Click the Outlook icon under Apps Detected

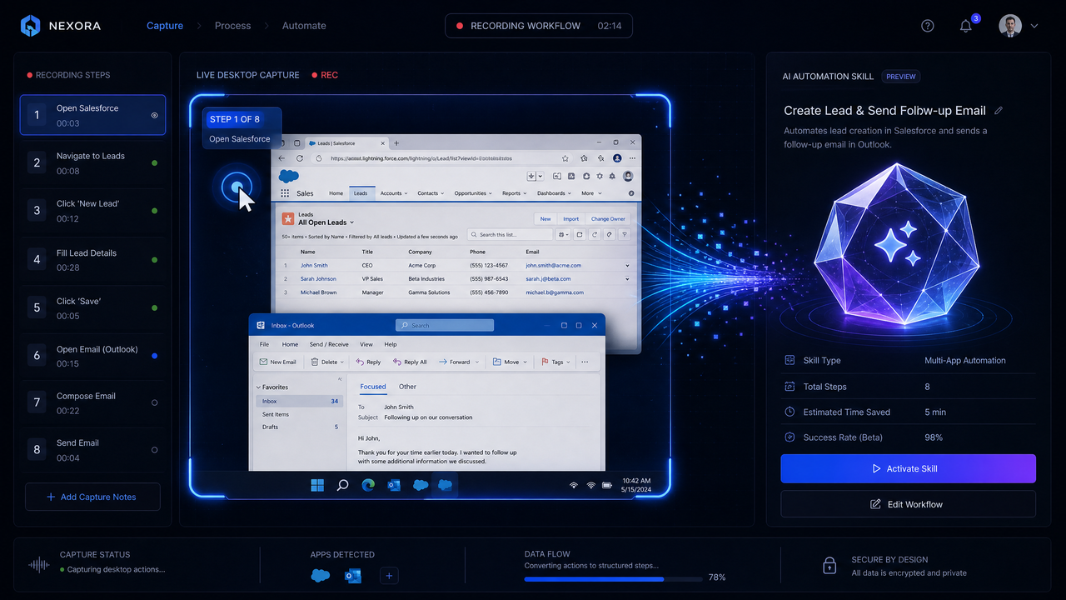coord(352,575)
